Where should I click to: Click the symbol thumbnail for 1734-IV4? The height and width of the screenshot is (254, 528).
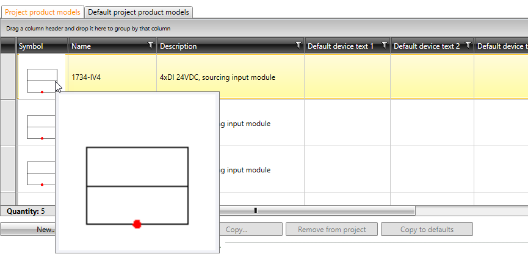pyautogui.click(x=42, y=80)
